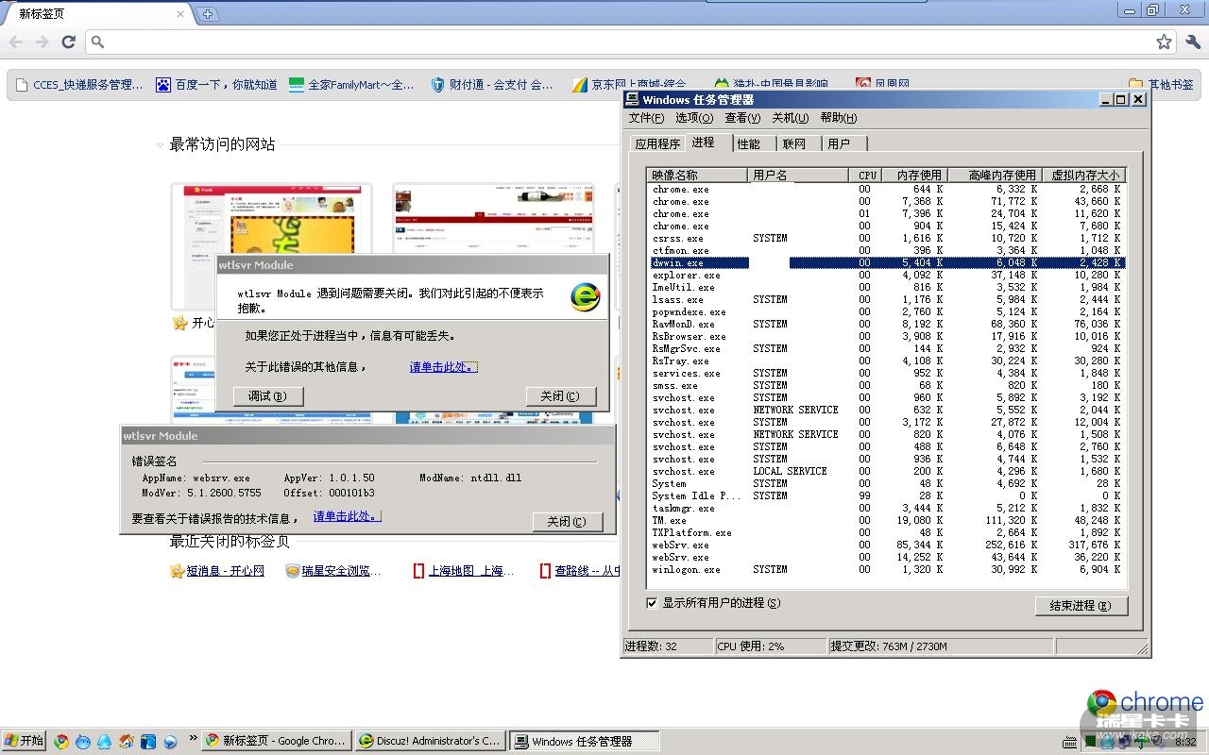Open the 百度一下，你就知道 bookmark
Image resolution: width=1209 pixels, height=755 pixels.
(217, 85)
